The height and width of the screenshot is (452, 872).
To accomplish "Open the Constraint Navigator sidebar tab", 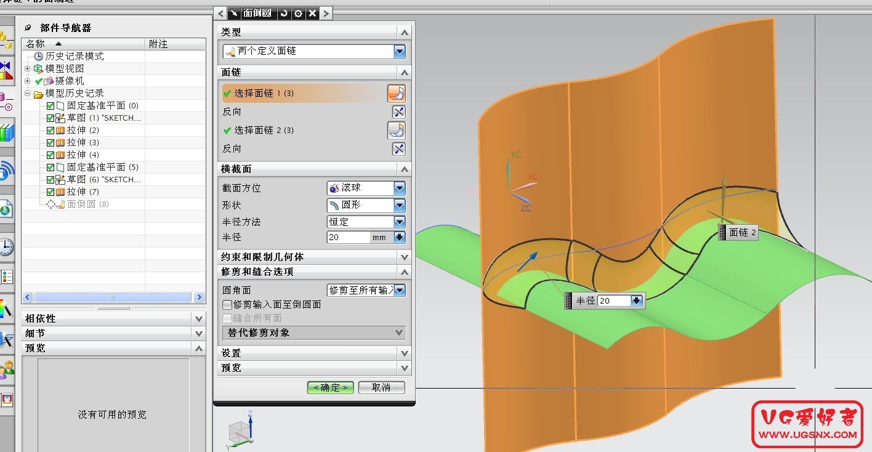I will (x=6, y=72).
